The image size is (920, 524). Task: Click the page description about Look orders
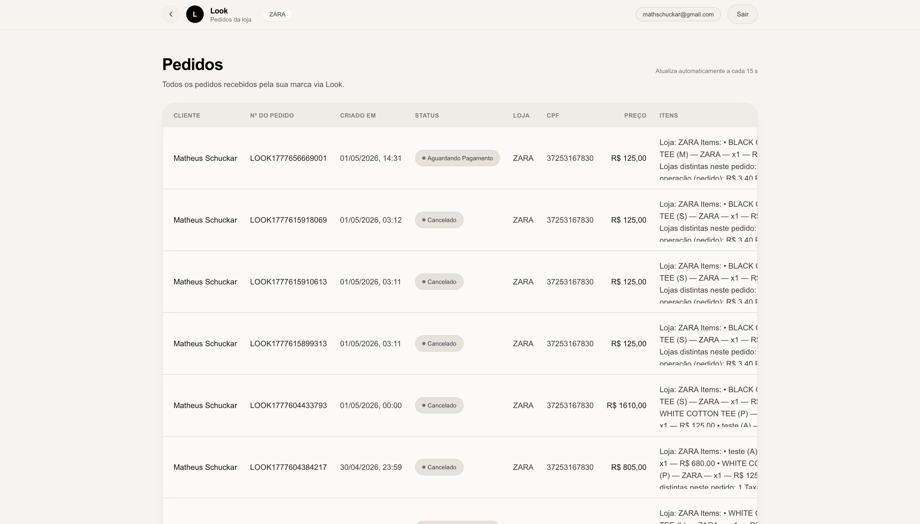tap(253, 84)
